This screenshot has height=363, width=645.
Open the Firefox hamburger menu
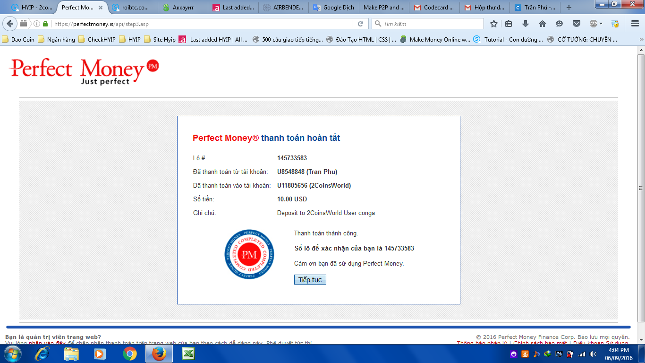tap(635, 24)
